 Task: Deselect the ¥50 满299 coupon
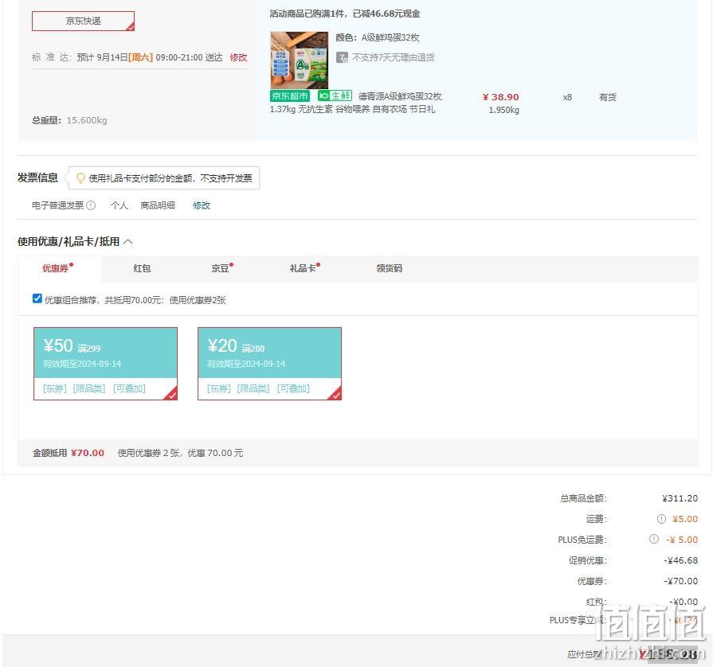[x=105, y=364]
